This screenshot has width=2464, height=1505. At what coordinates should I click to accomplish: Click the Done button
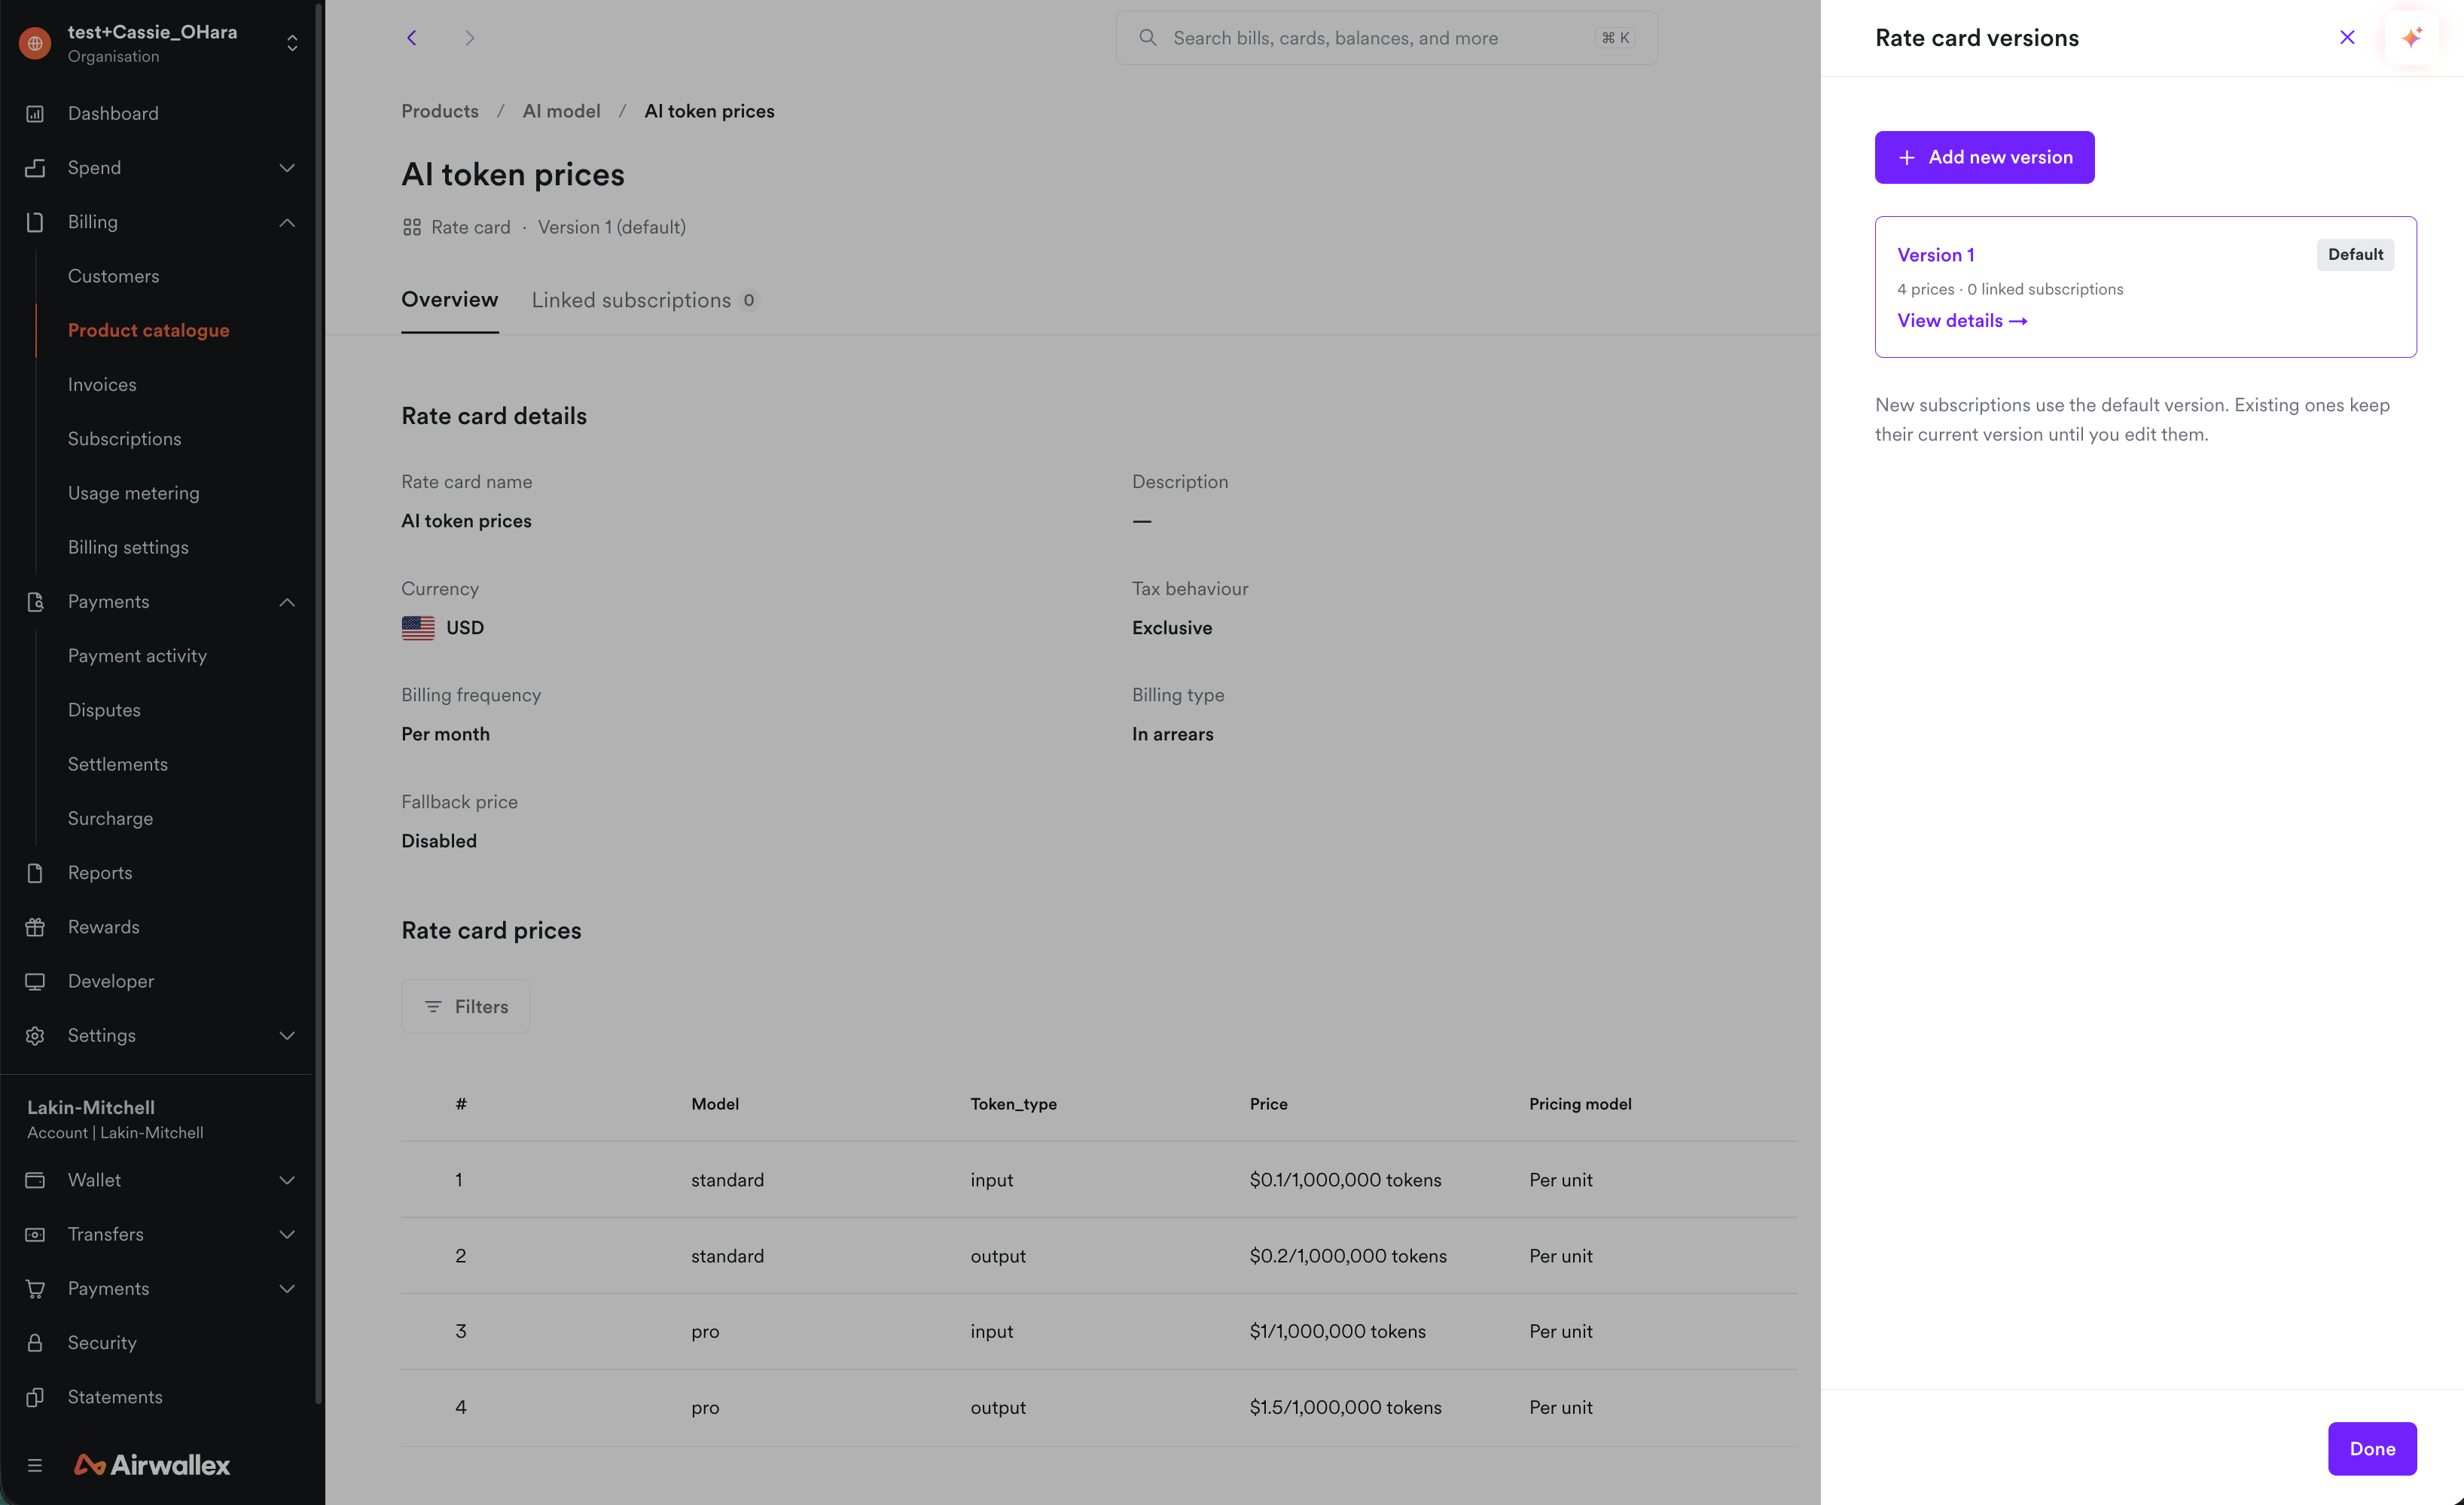pyautogui.click(x=2372, y=1448)
